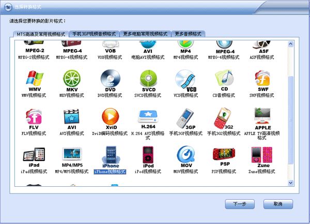Select the DVD video format icon
This screenshot has height=224, width=310.
coord(109,80)
